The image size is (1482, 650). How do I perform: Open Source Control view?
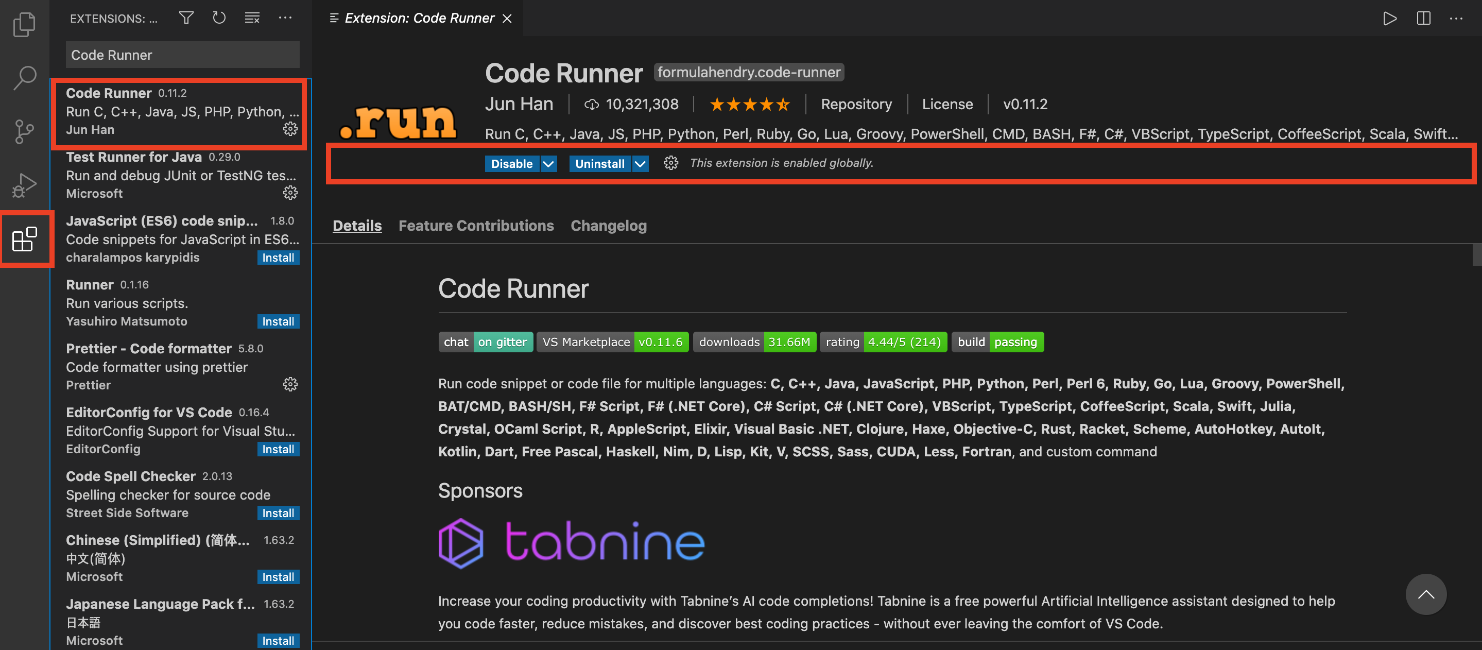pyautogui.click(x=24, y=132)
